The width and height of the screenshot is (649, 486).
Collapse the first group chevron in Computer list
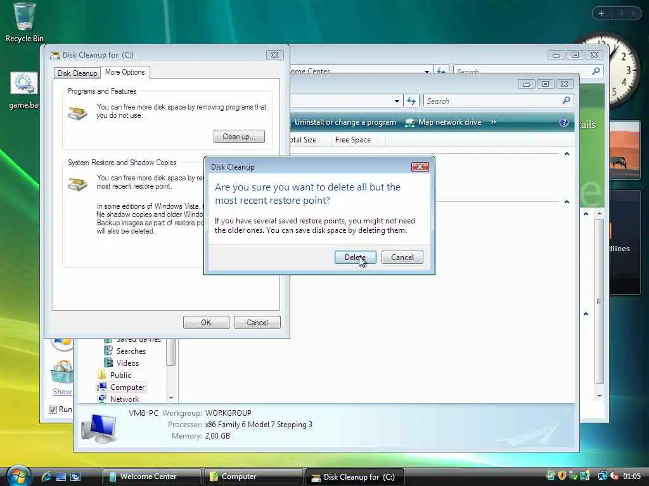(x=567, y=154)
